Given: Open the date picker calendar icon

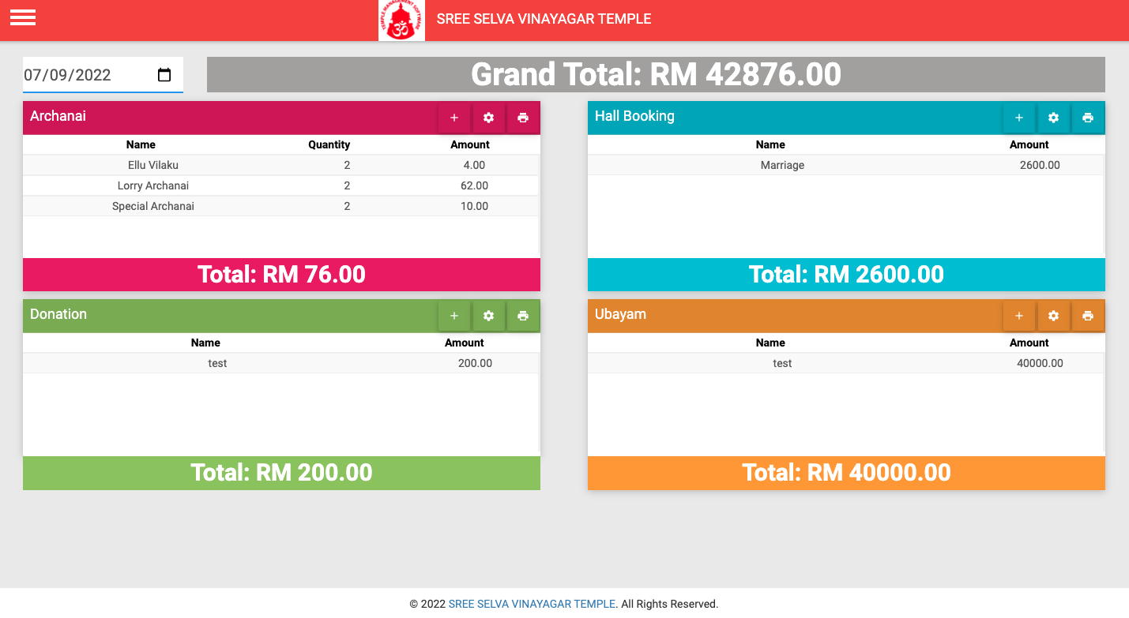Looking at the screenshot, I should [164, 75].
